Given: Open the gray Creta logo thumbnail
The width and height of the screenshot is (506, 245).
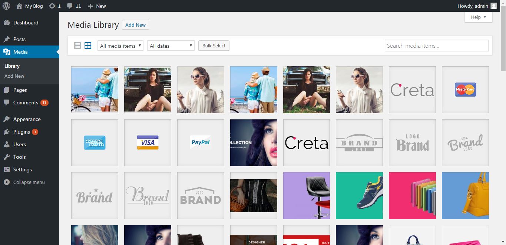Looking at the screenshot, I should tap(412, 90).
